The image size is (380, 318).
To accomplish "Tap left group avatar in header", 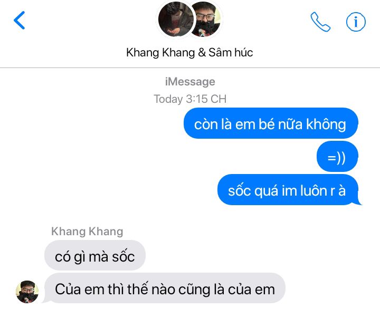I will click(x=176, y=19).
